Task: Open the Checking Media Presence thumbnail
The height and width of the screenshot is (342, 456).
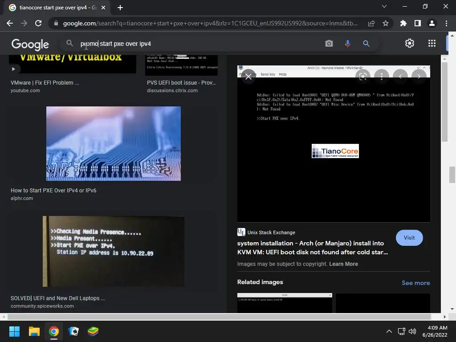Action: click(114, 251)
